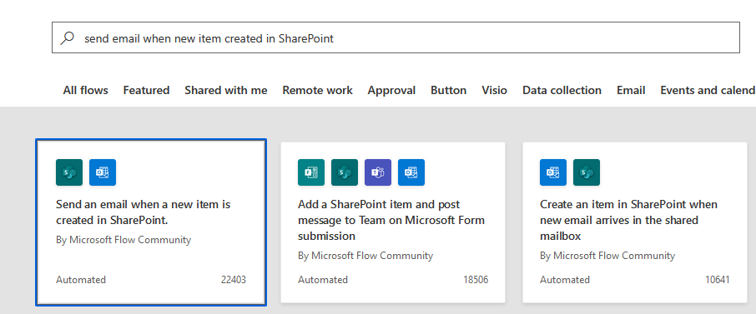
Task: Click Microsoft Forms icon in second card
Action: [311, 172]
